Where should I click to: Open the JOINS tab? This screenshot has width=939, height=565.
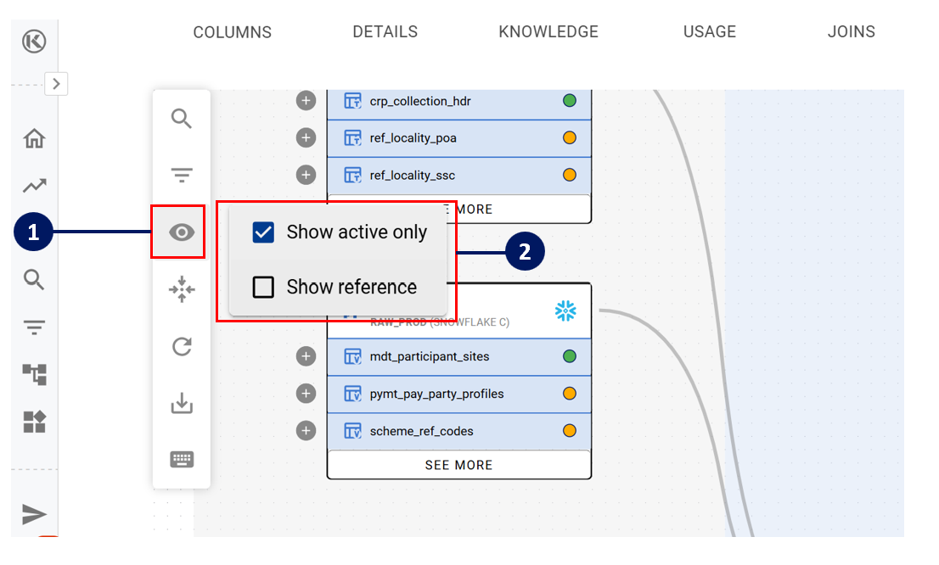[x=851, y=32]
